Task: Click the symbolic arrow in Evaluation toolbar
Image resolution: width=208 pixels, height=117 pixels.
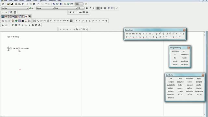Action: [x=71, y=29]
